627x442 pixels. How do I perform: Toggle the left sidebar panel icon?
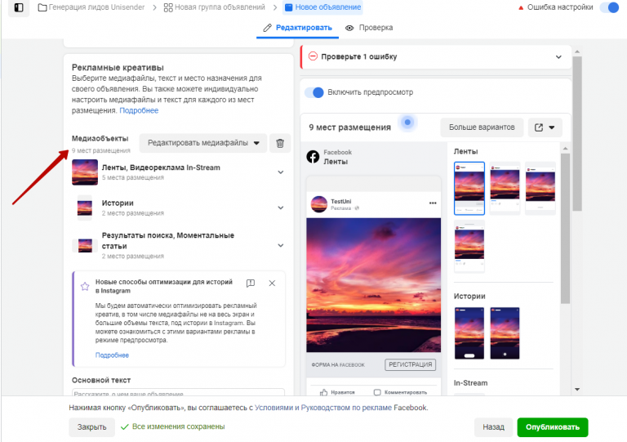pos(19,7)
